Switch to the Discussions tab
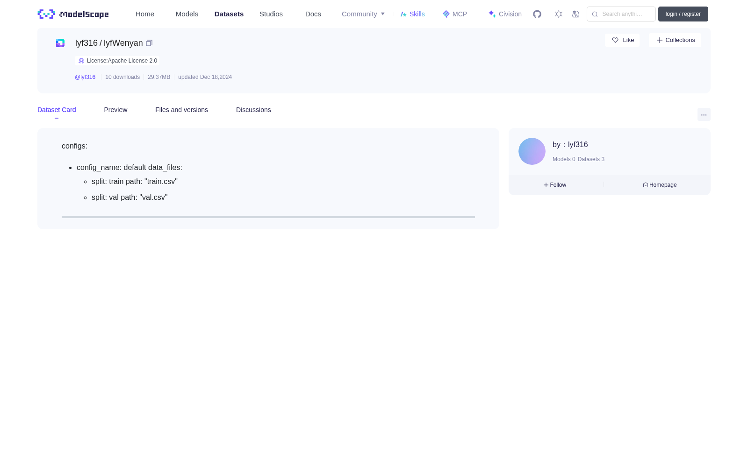748x467 pixels. pos(253,110)
